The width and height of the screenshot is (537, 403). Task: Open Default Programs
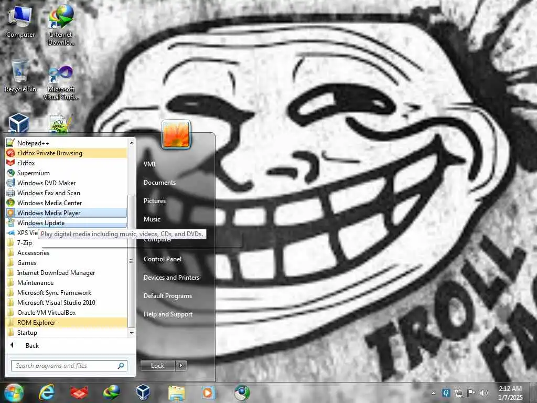[x=168, y=296]
